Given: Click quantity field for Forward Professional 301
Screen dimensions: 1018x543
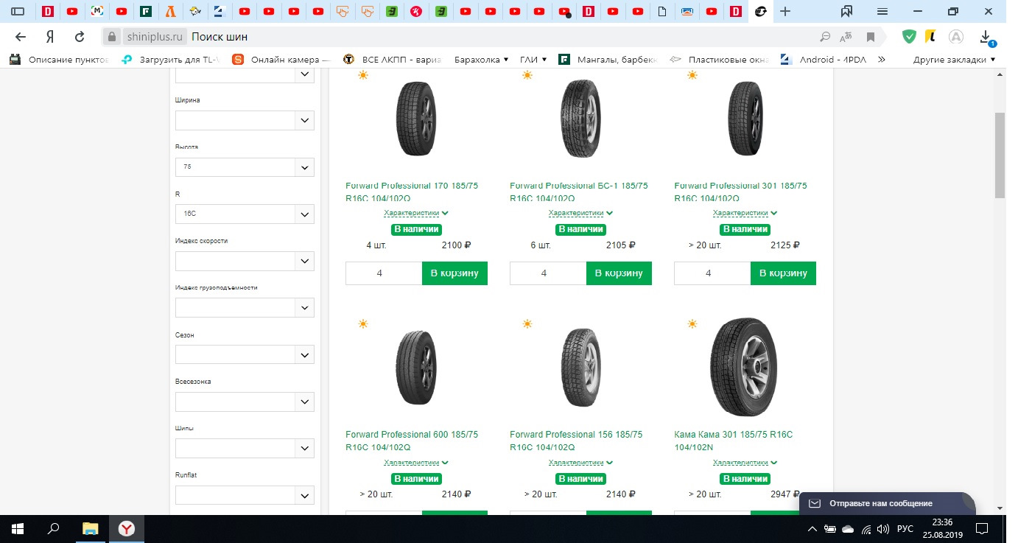Looking at the screenshot, I should pos(712,273).
